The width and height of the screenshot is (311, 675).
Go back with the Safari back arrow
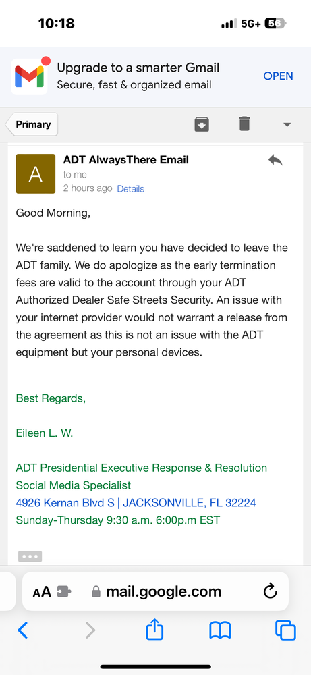[23, 630]
